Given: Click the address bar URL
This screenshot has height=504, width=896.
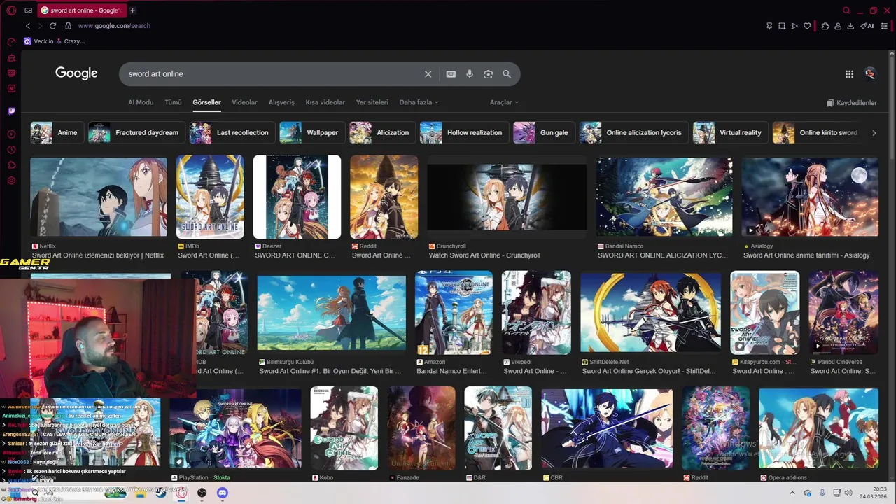Looking at the screenshot, I should coord(114,26).
